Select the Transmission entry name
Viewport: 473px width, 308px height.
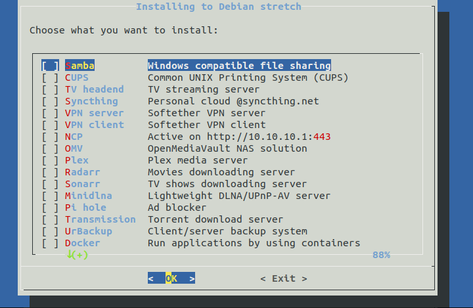click(100, 219)
